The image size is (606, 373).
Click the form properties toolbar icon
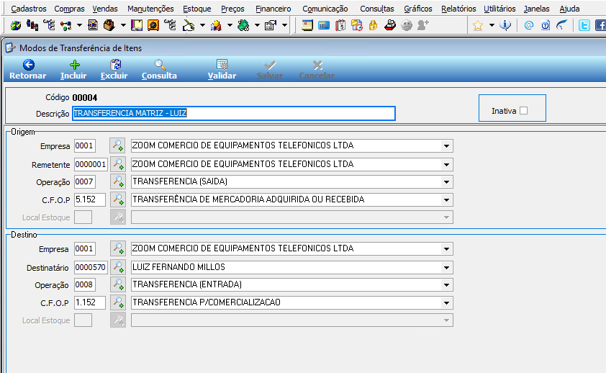[271, 25]
